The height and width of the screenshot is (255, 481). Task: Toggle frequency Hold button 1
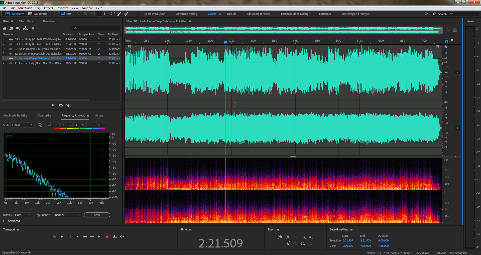(57, 125)
